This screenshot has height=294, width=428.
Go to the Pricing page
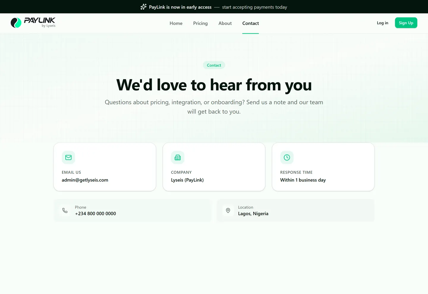point(200,23)
